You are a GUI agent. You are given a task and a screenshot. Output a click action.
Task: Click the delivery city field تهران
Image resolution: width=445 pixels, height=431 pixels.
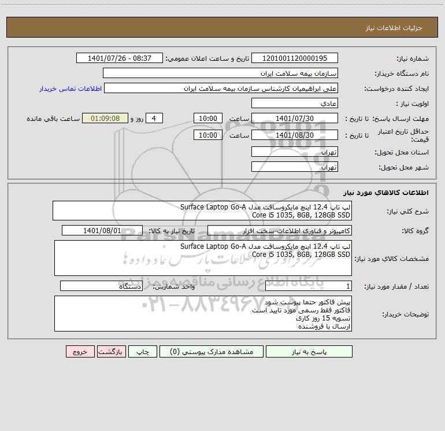pos(295,167)
